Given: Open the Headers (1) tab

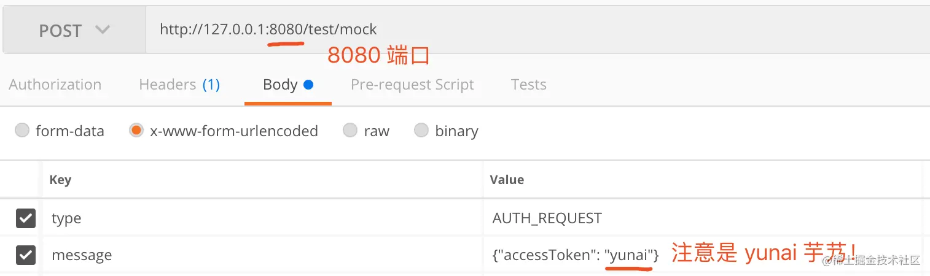Looking at the screenshot, I should click(179, 85).
